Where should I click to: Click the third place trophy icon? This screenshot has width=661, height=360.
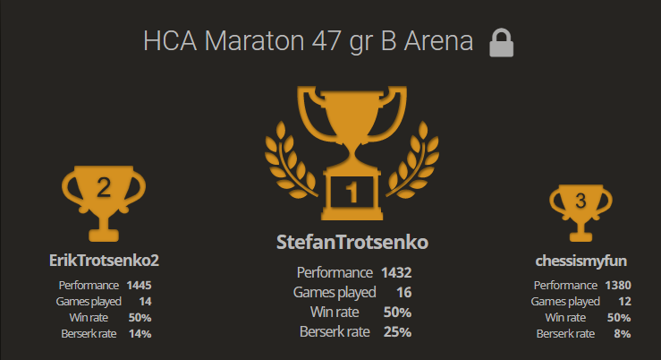tap(580, 211)
